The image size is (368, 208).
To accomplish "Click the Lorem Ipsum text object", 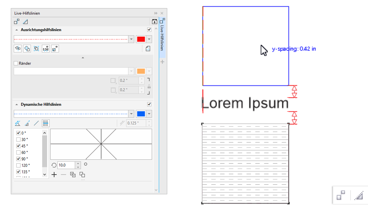I will click(245, 103).
